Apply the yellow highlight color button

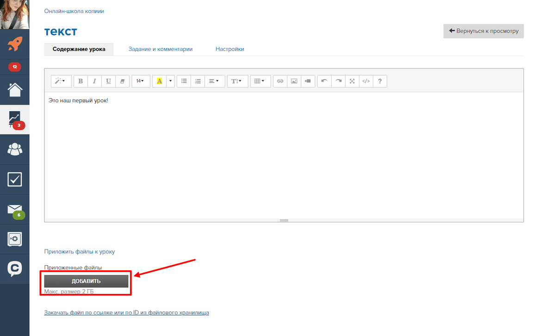160,81
